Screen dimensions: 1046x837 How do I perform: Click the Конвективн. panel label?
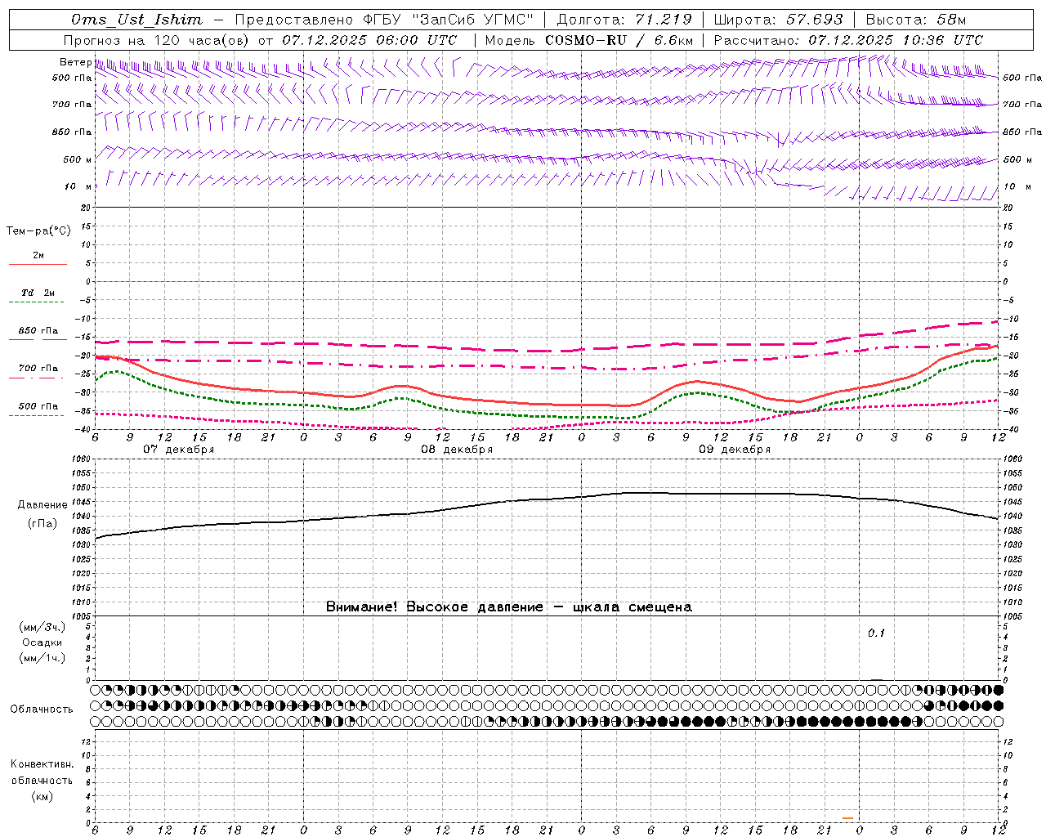click(x=42, y=764)
